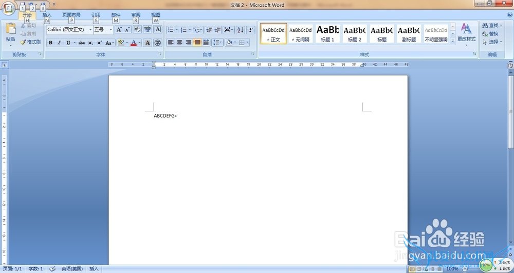Open the line spacing dropdown
The width and height of the screenshot is (514, 273).
(x=217, y=43)
